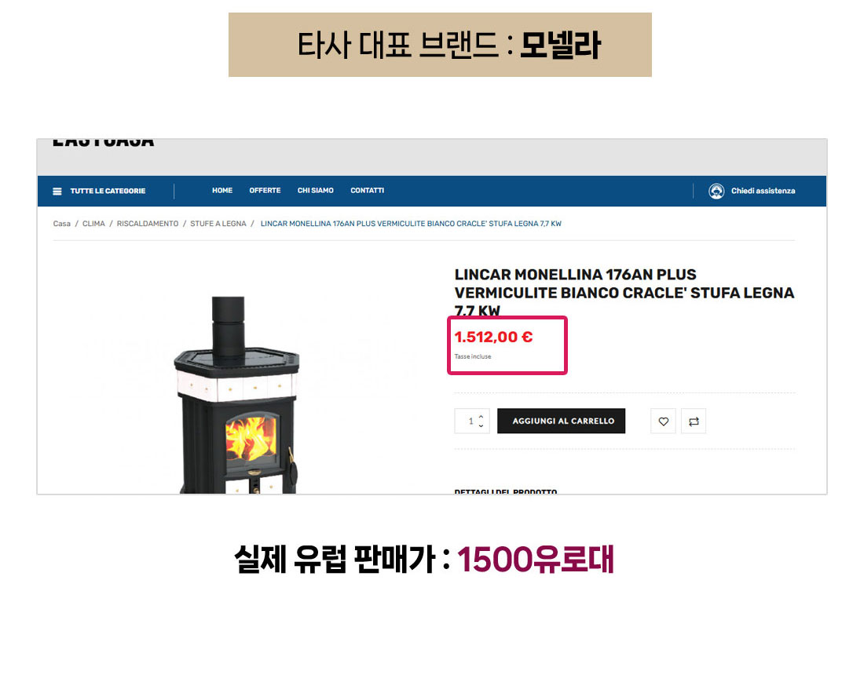Open CLIMA breadcrumb link

coord(93,224)
